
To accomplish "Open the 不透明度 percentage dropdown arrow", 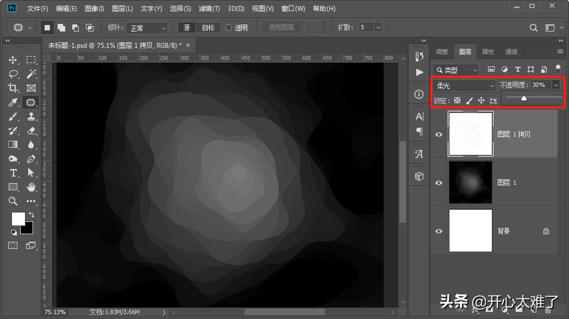I will [555, 85].
